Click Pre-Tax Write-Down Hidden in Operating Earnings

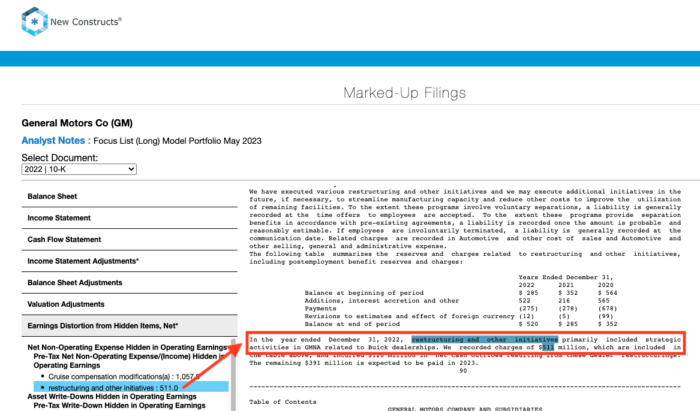coord(119,405)
